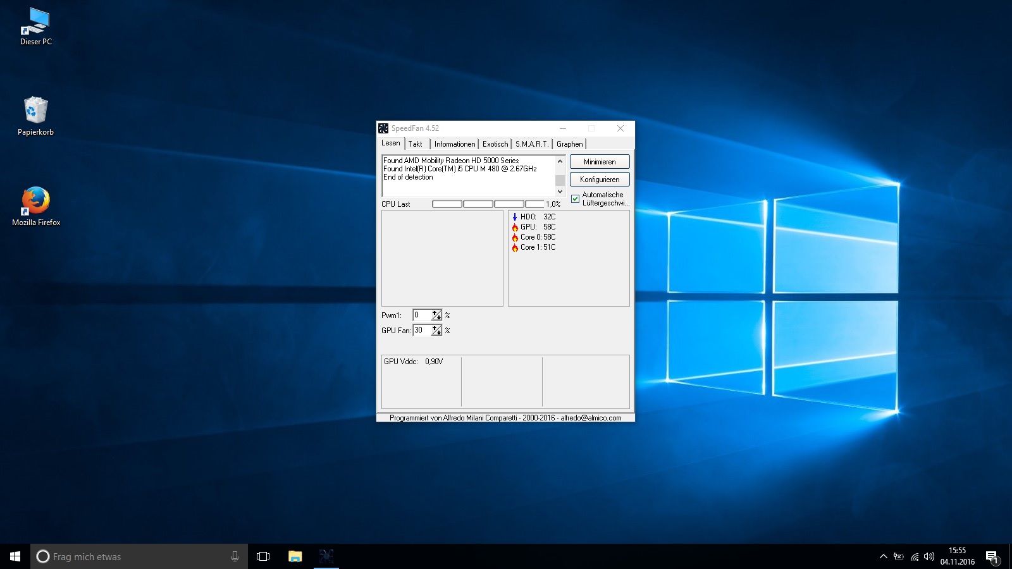The image size is (1012, 569).
Task: Click the Konfigurieren button
Action: click(x=600, y=180)
